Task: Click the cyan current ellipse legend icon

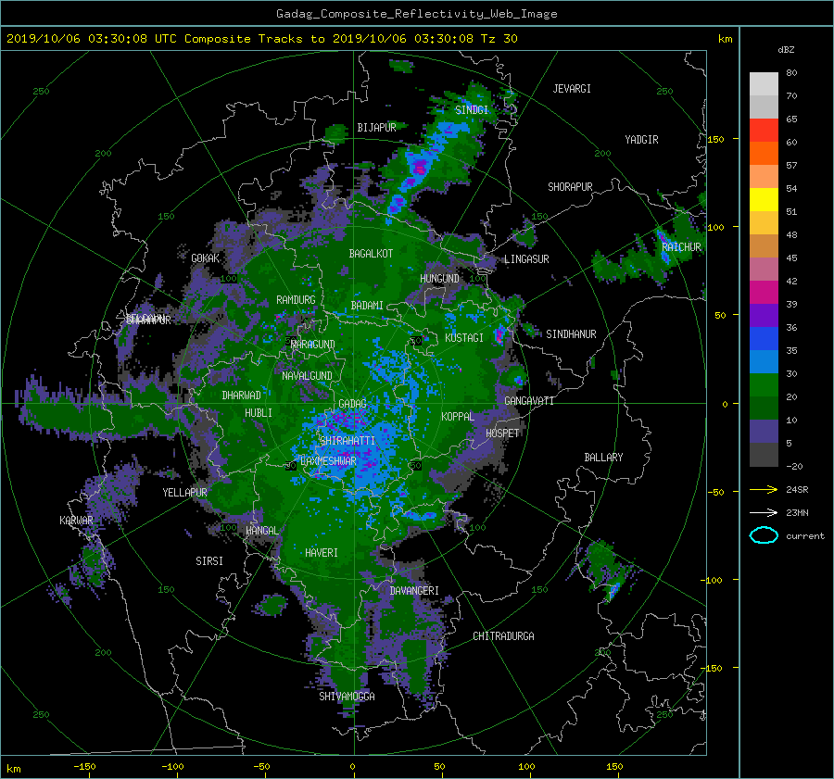Action: (764, 535)
